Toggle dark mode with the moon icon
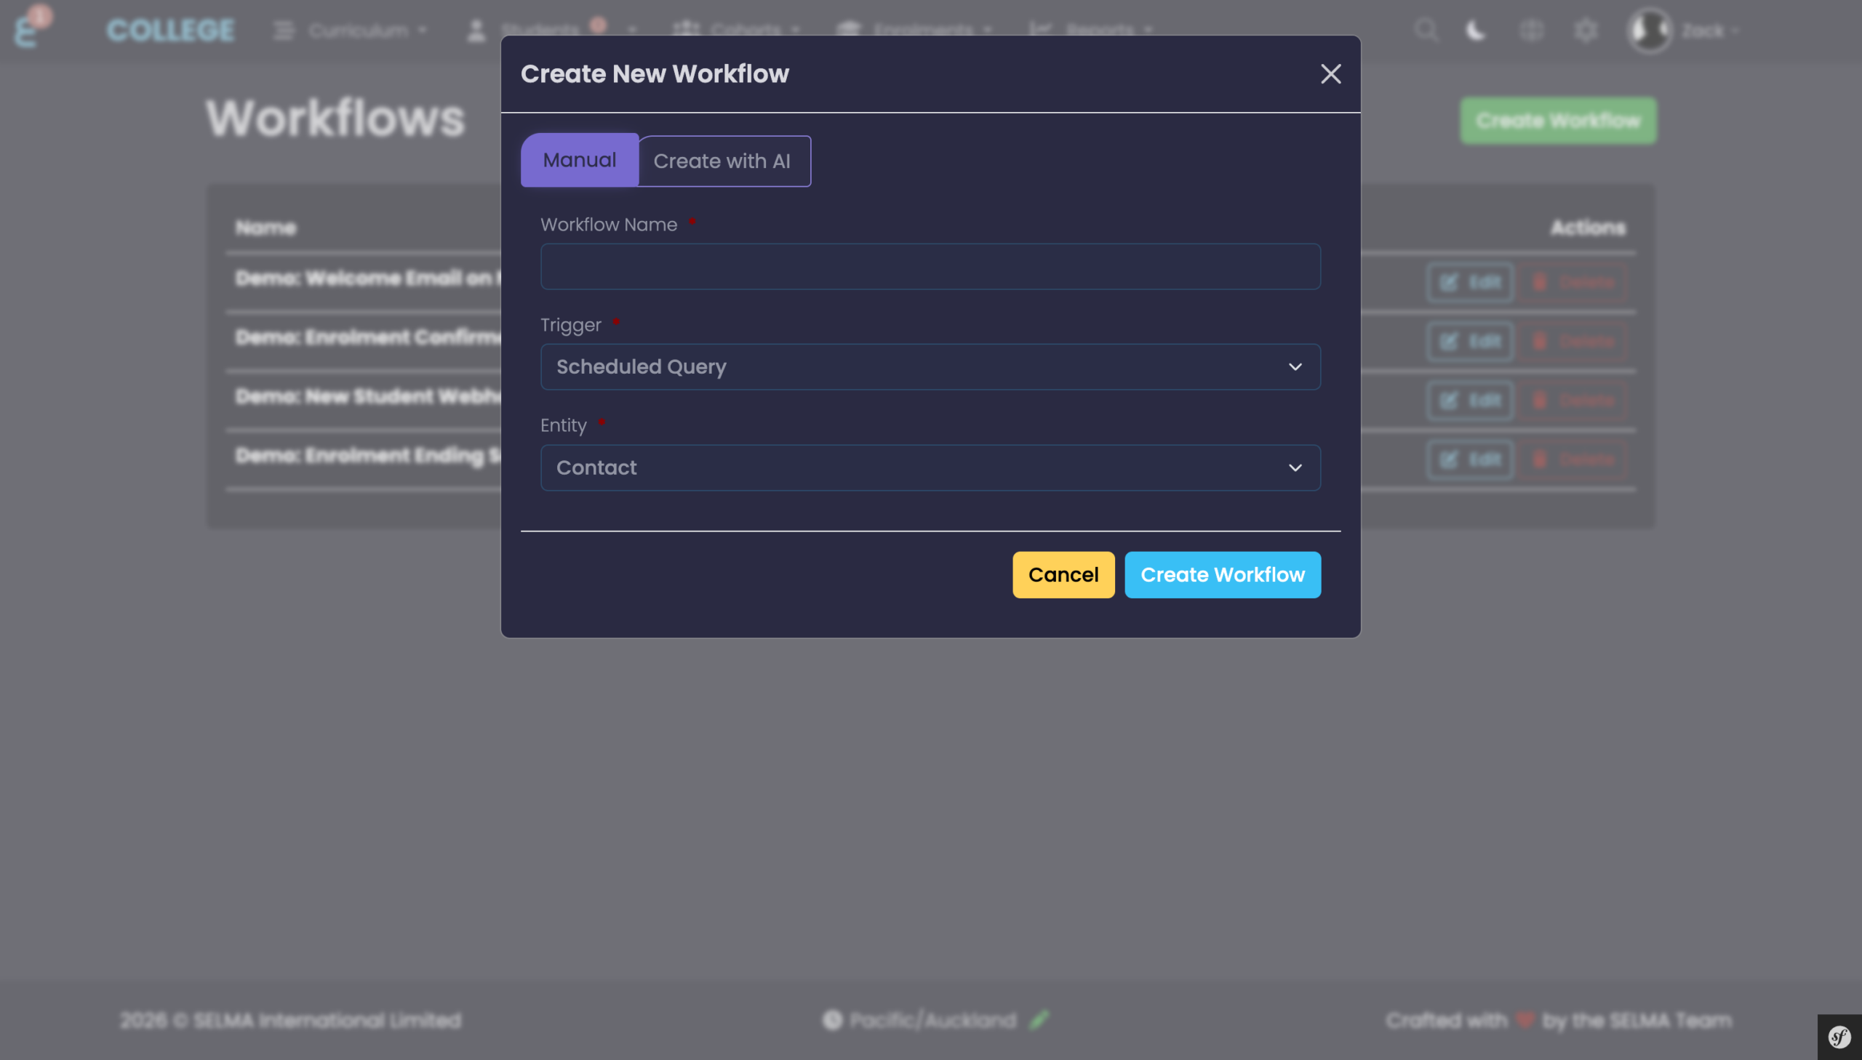This screenshot has width=1862, height=1060. pos(1476,31)
